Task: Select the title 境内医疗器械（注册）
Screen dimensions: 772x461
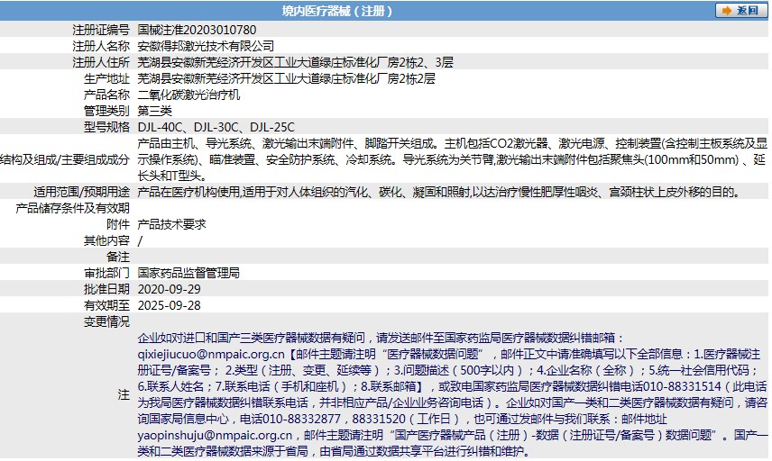Action: pos(337,11)
